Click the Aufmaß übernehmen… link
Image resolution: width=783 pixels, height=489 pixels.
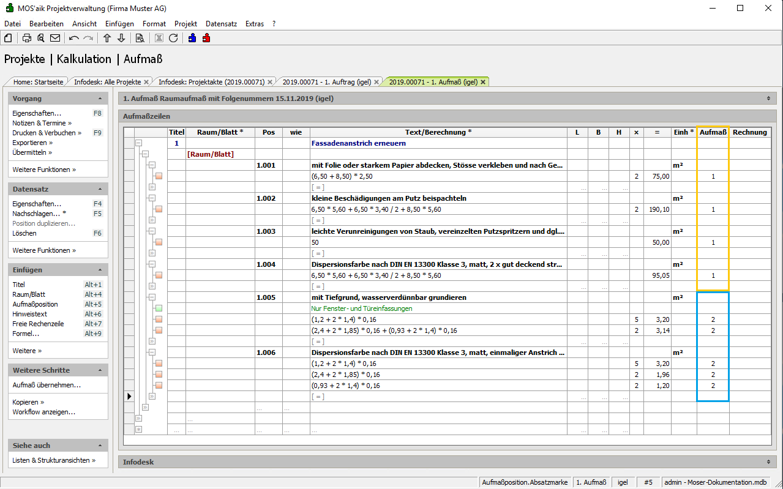(x=47, y=385)
